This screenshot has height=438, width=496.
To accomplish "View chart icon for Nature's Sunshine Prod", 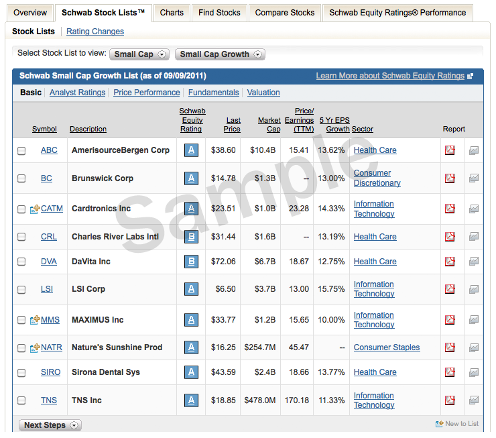I will 473,347.
